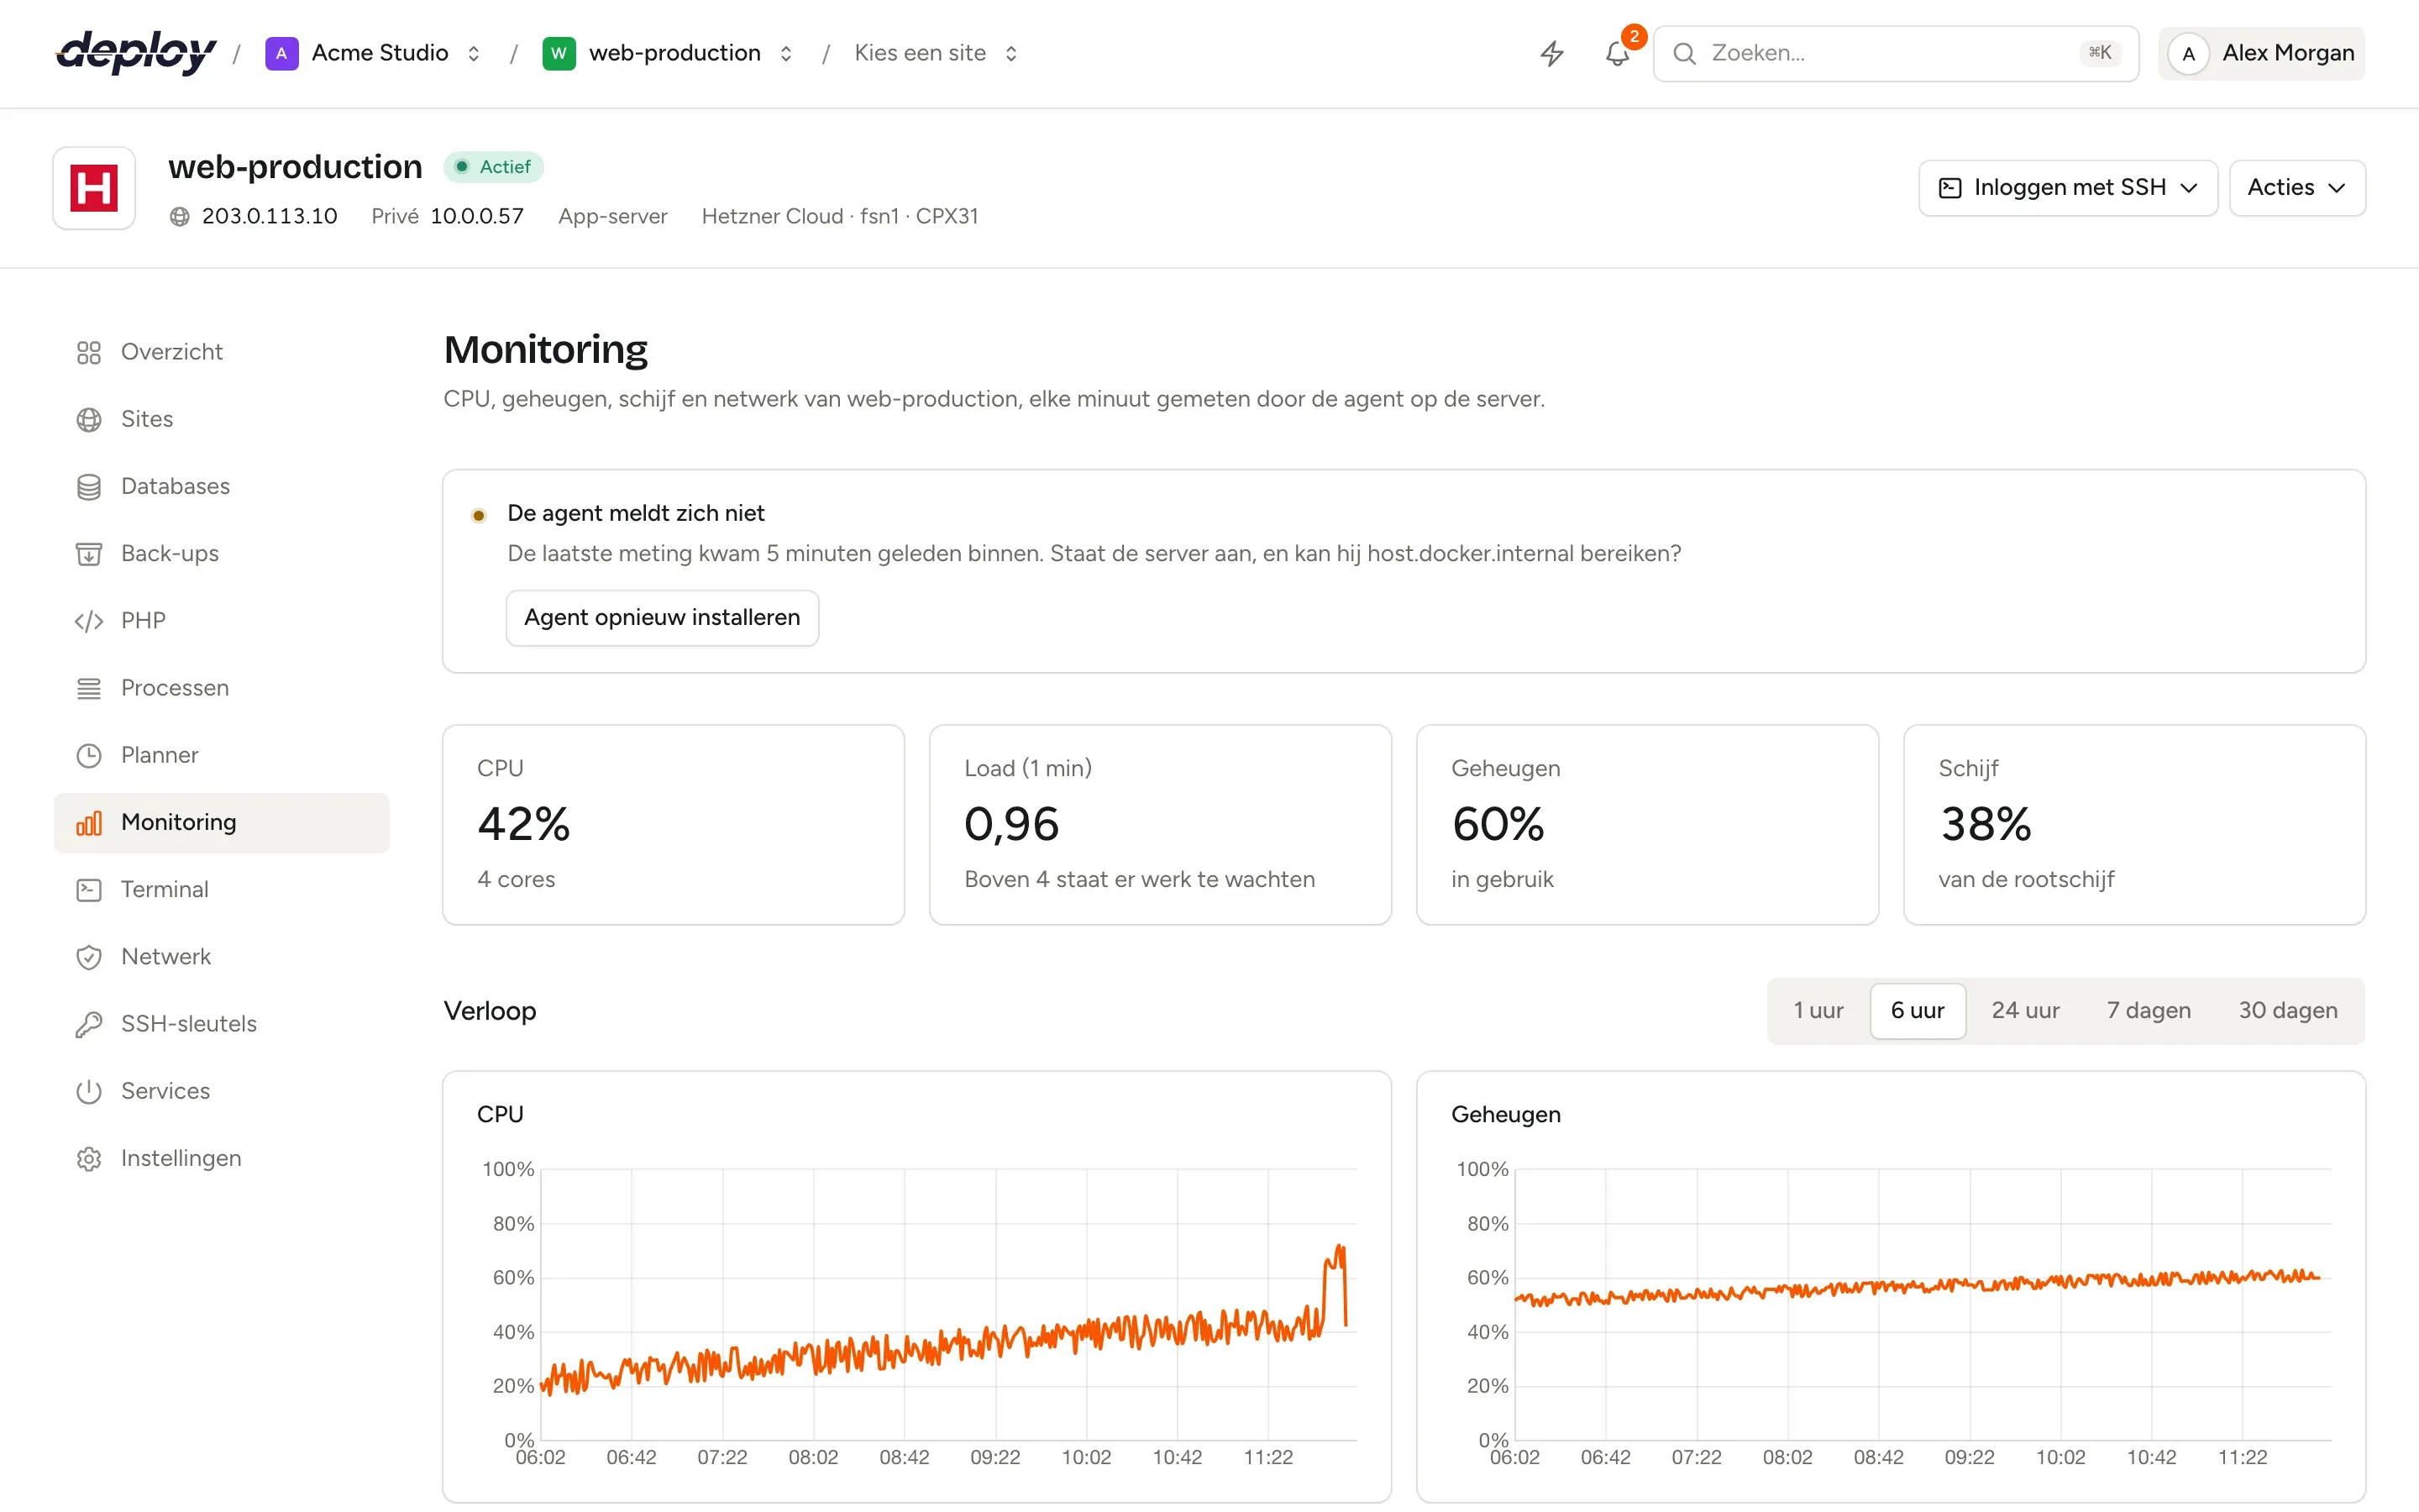Click the Databases cylinder icon

coord(89,487)
